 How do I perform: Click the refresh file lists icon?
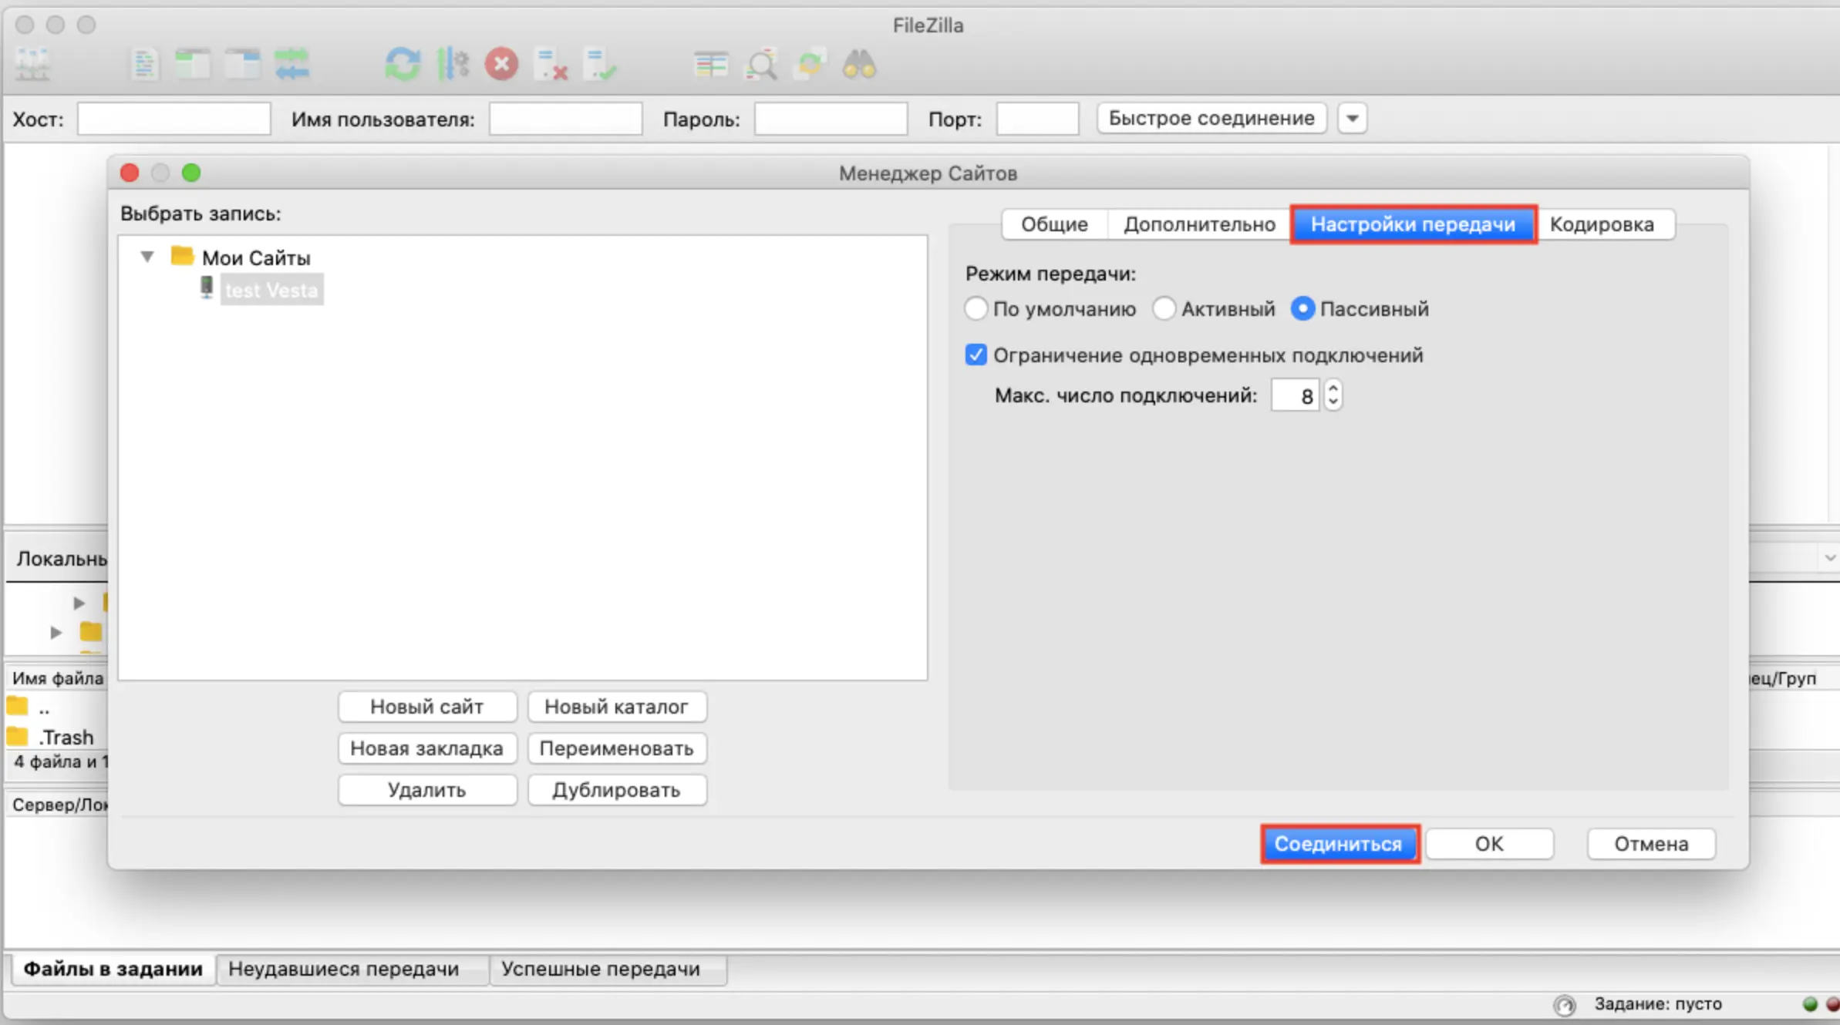pos(403,64)
